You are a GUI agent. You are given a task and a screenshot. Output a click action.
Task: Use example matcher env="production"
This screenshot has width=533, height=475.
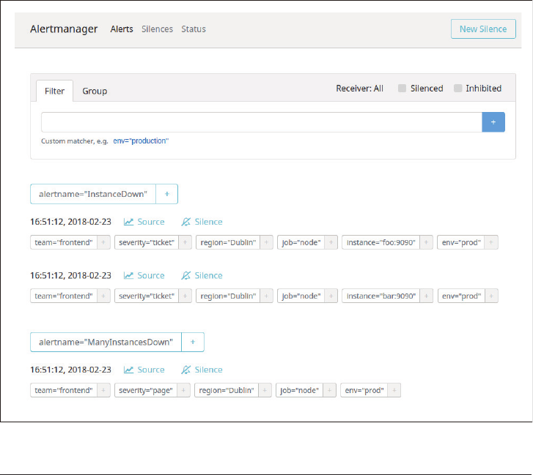pyautogui.click(x=141, y=141)
